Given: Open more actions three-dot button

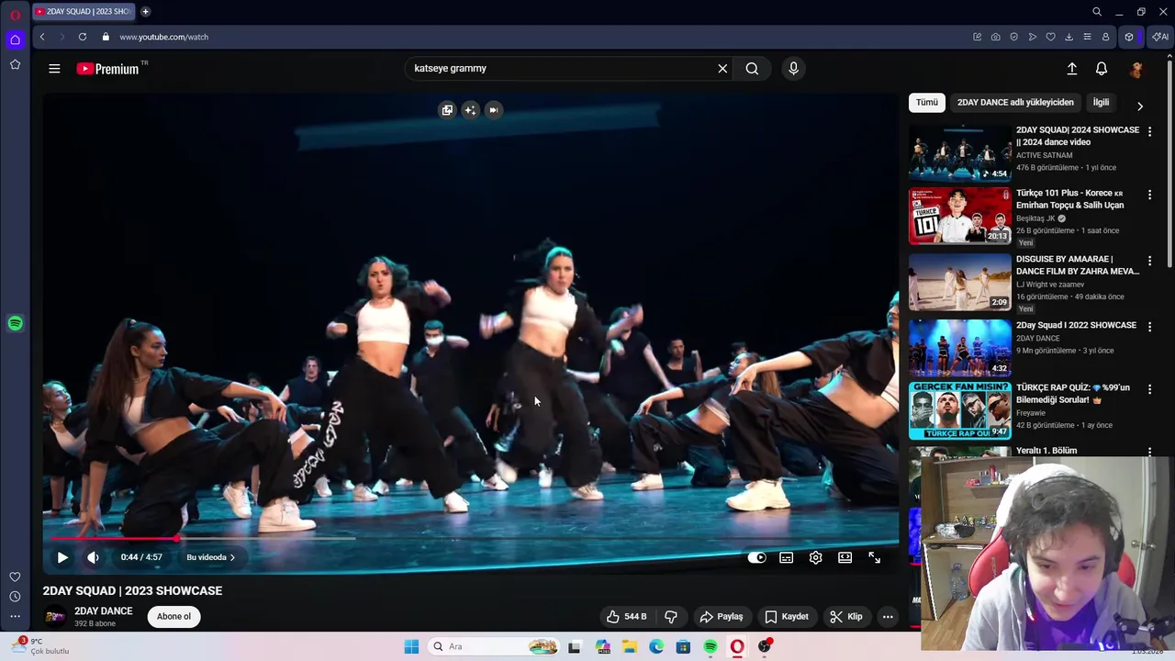Looking at the screenshot, I should (x=888, y=616).
